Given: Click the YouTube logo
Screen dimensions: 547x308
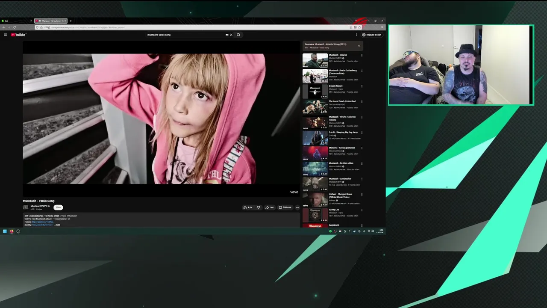Looking at the screenshot, I should [x=18, y=35].
